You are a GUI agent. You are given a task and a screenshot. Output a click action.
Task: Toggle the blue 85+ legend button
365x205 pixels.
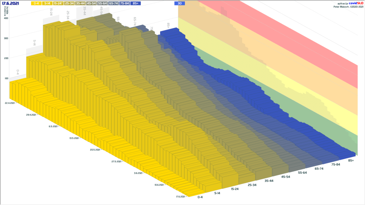135,3
